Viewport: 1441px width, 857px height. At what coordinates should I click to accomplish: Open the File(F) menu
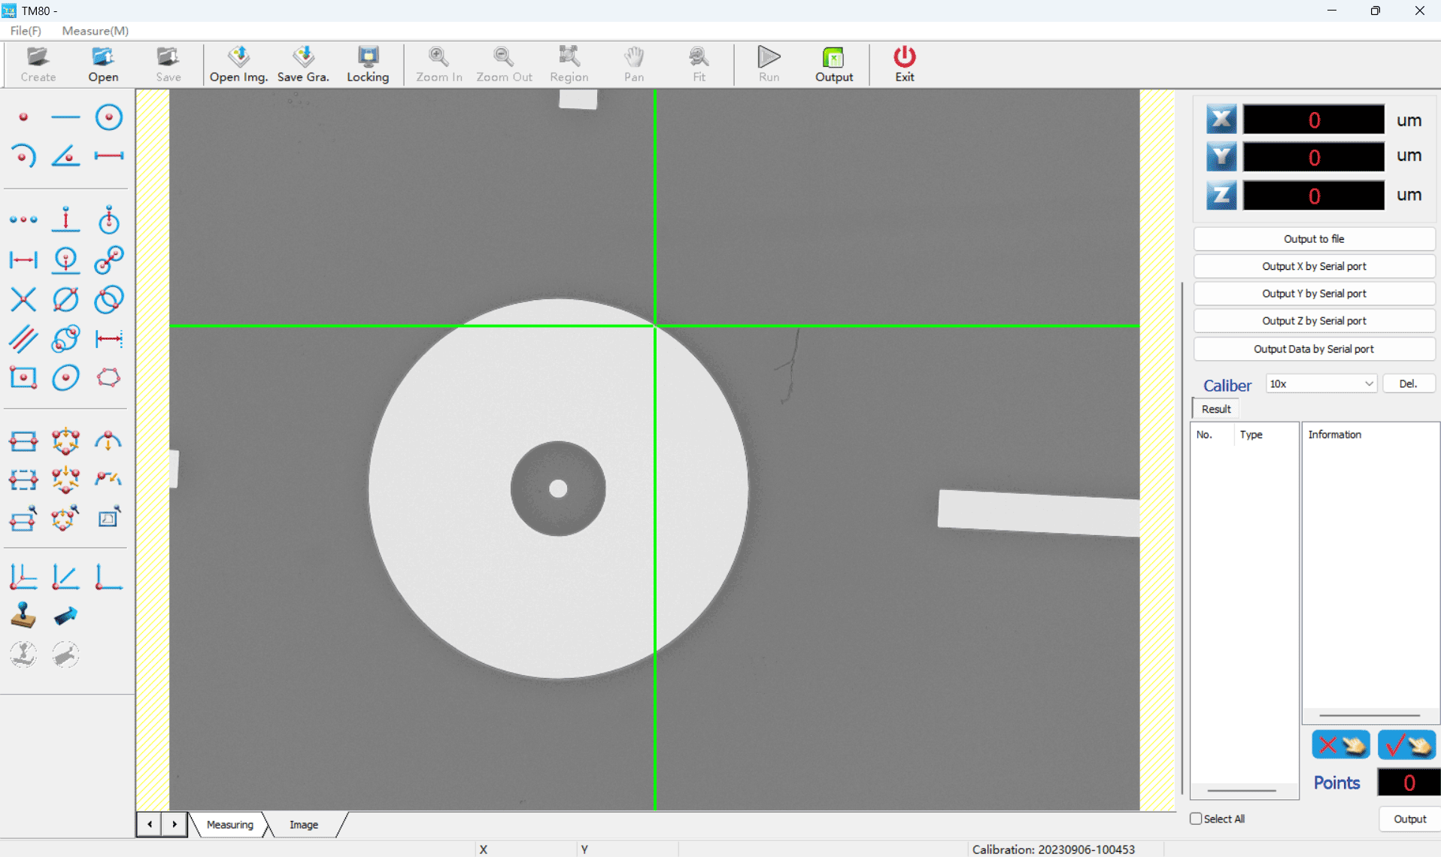(26, 31)
